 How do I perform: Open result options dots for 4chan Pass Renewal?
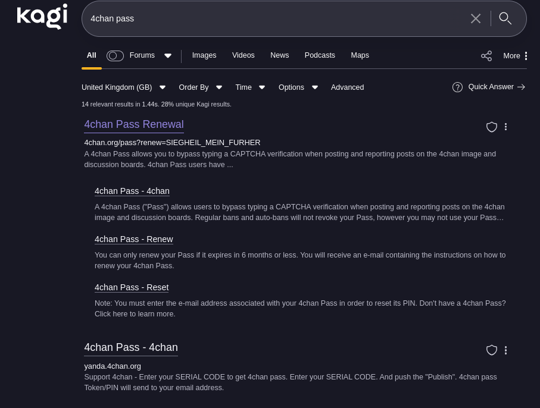tap(505, 127)
